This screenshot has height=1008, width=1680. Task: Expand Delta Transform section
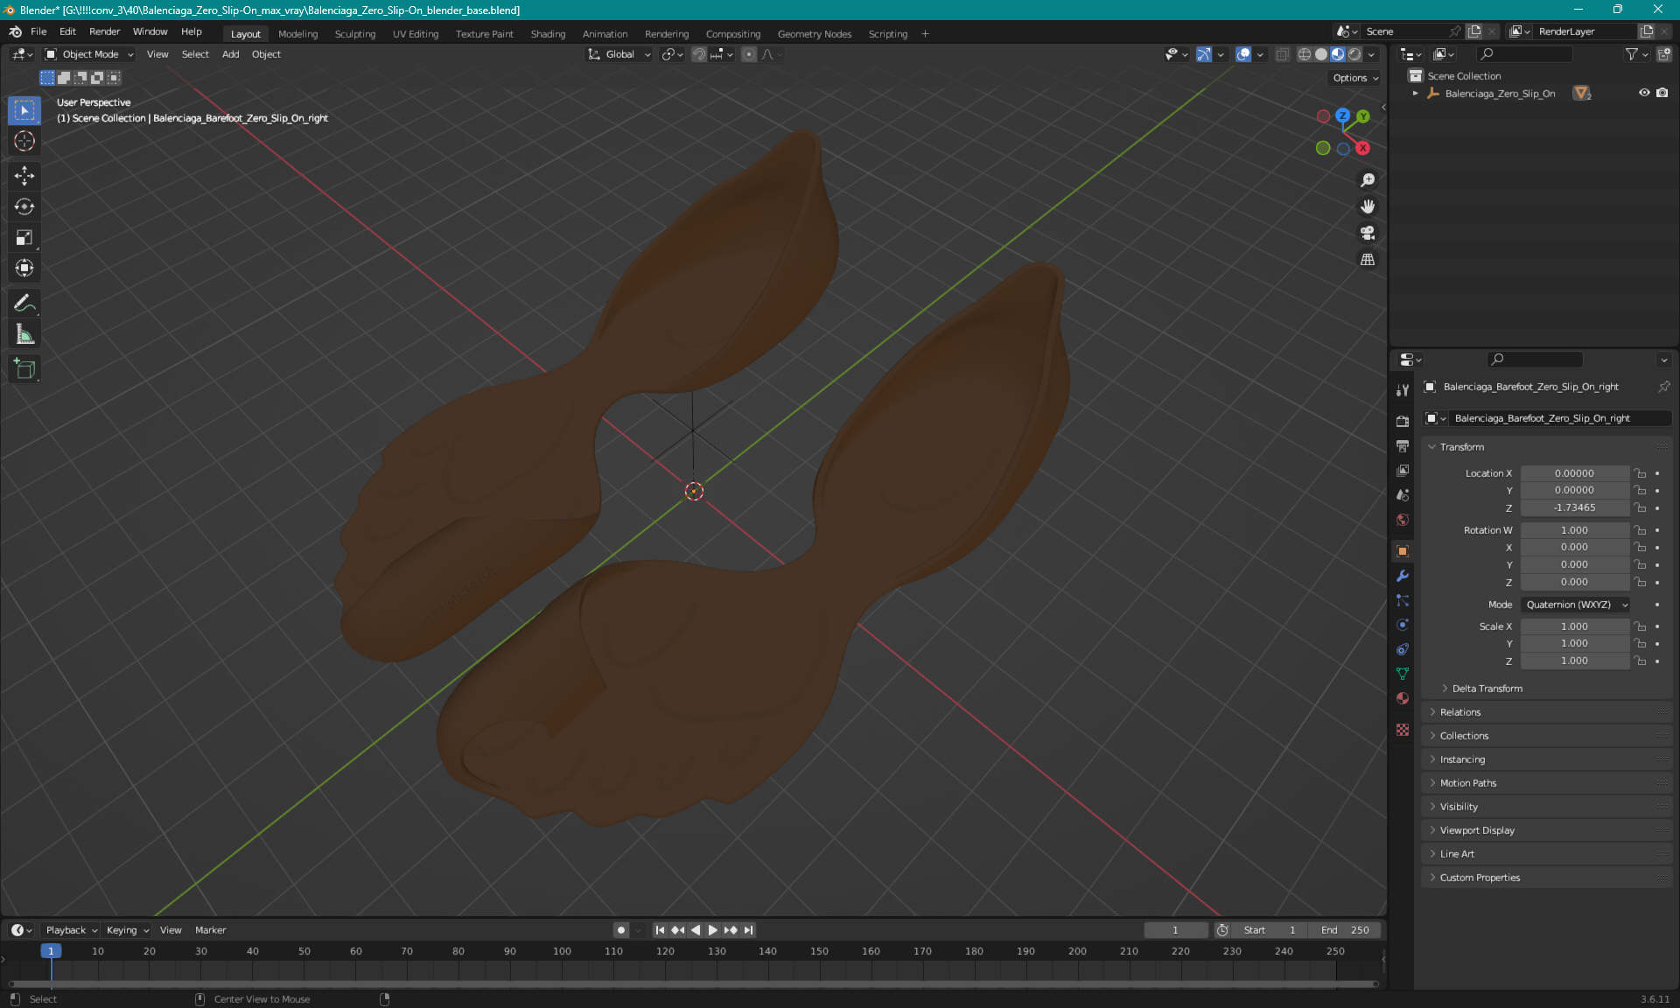1487,689
